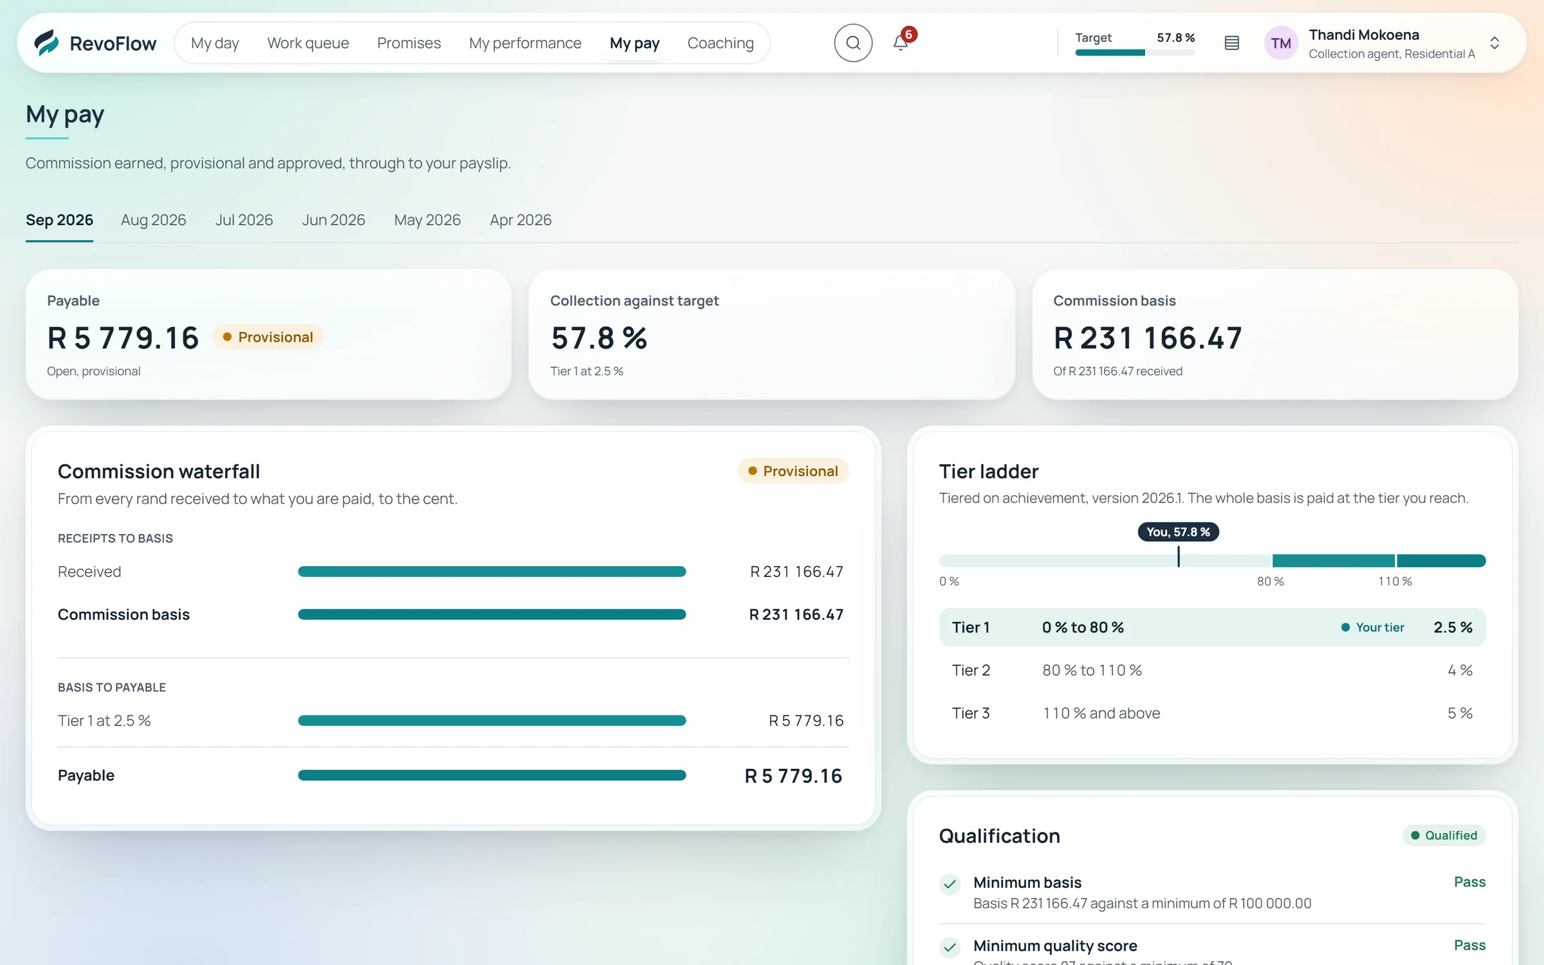Switch to the Jun 2026 tab
This screenshot has height=965, width=1544.
click(x=333, y=220)
